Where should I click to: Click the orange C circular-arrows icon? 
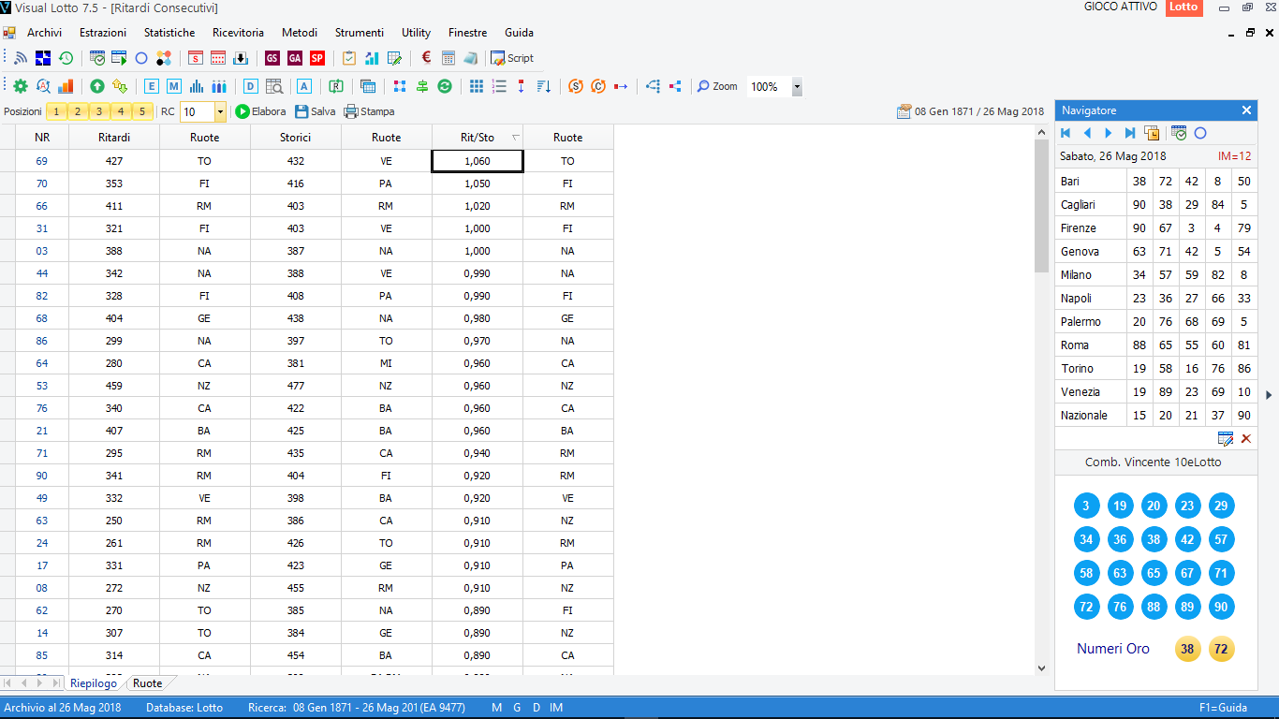(598, 86)
